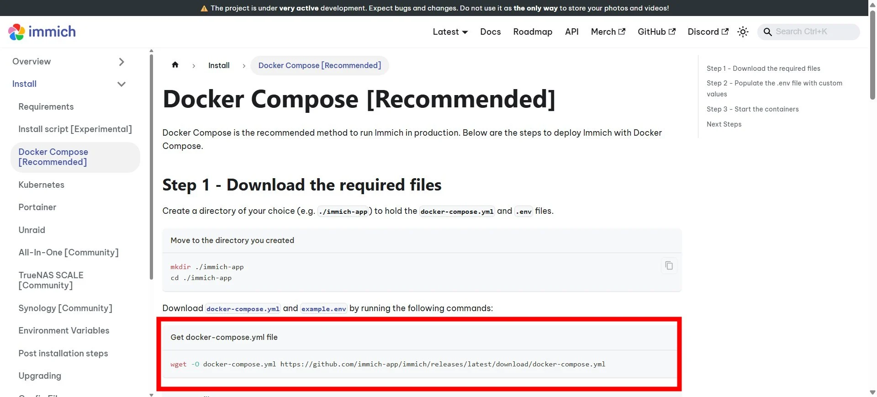Open the Overview sidebar category
The height and width of the screenshot is (397, 877).
(32, 62)
